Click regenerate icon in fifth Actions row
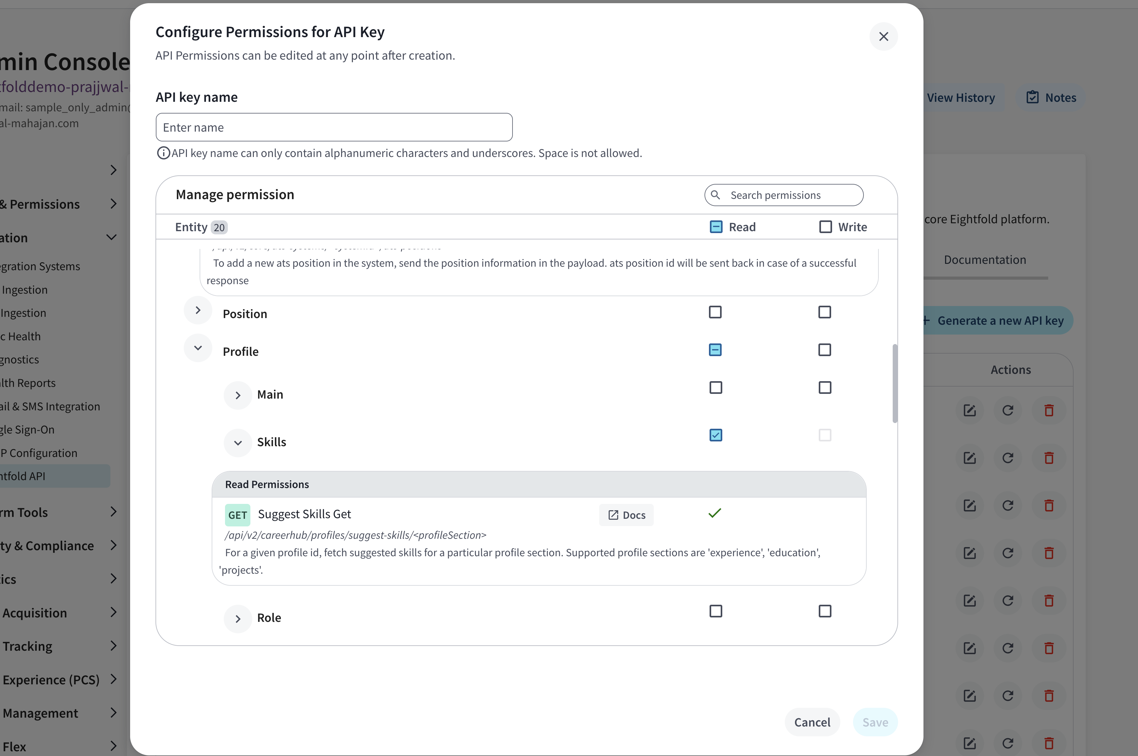 (x=1008, y=600)
